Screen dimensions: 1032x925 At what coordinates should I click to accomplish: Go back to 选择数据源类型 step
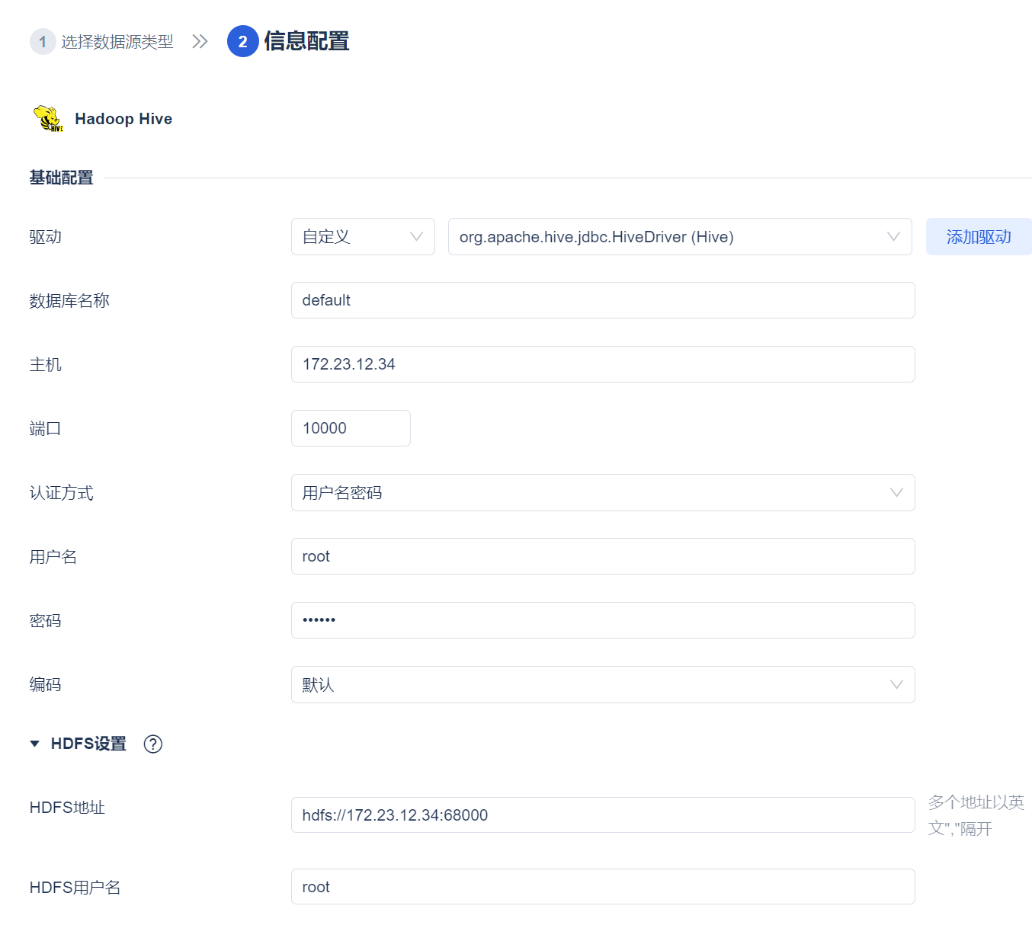click(x=117, y=41)
